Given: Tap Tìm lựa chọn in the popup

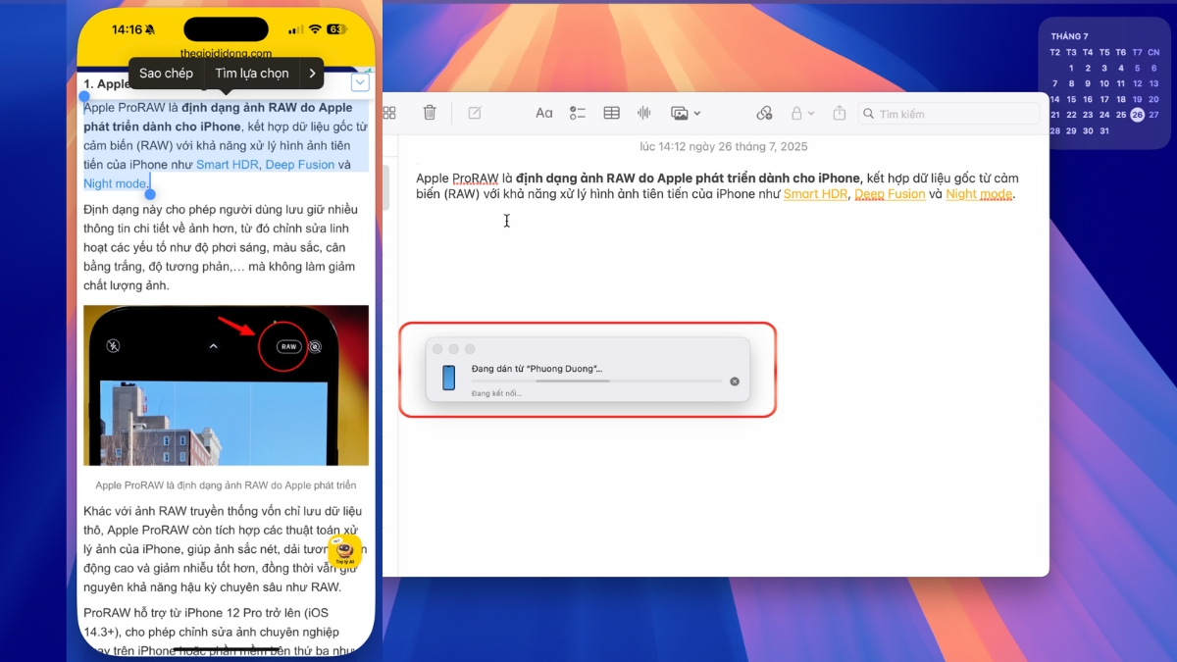Looking at the screenshot, I should (252, 74).
